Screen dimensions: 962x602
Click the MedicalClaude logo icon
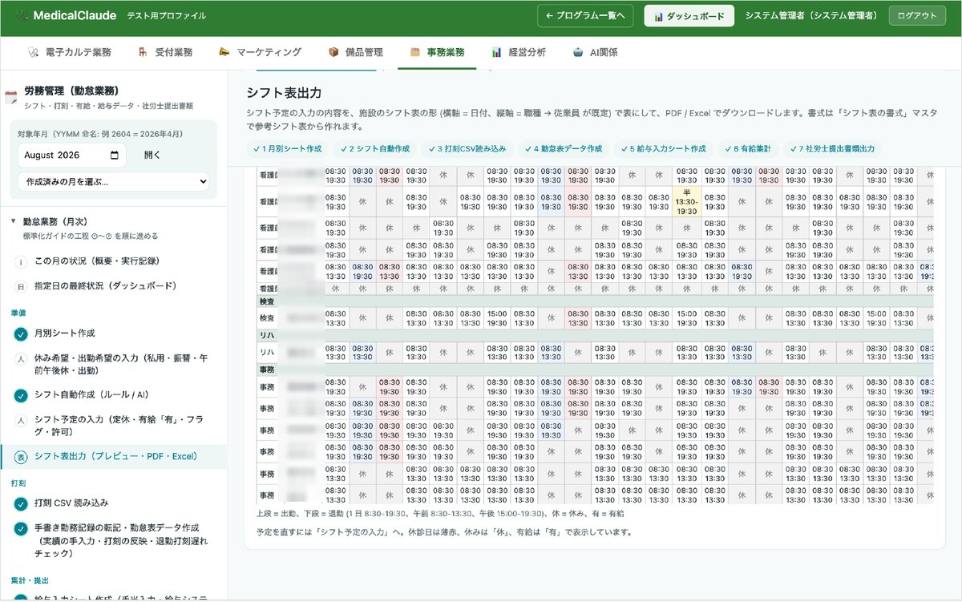(21, 16)
